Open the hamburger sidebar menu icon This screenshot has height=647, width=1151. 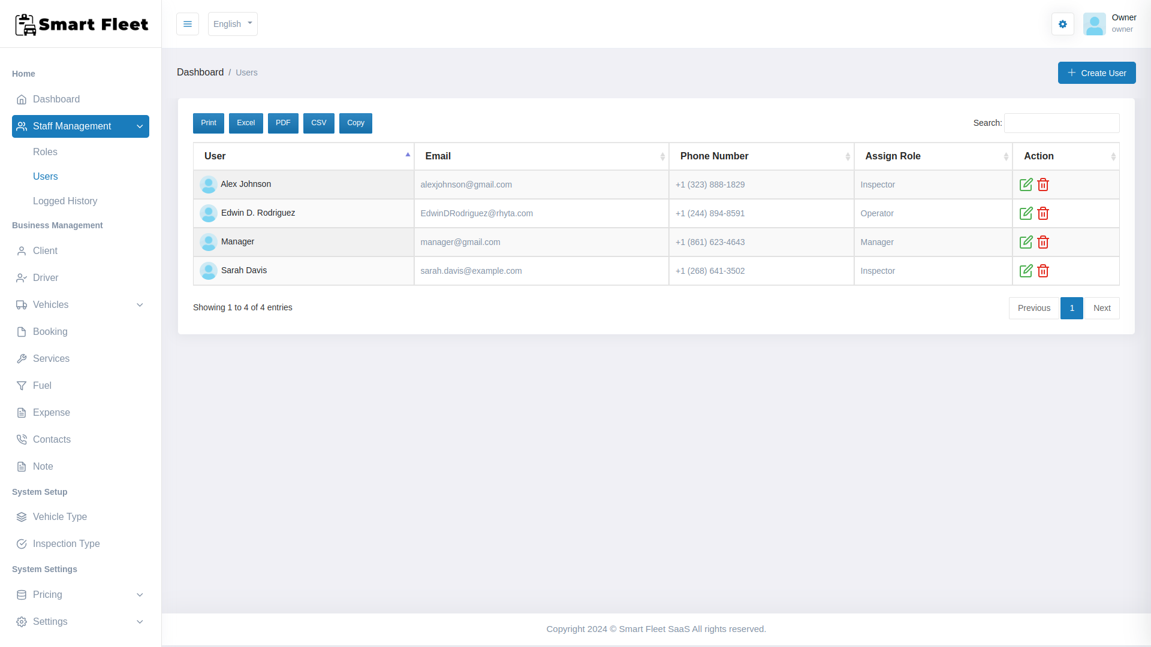187,24
